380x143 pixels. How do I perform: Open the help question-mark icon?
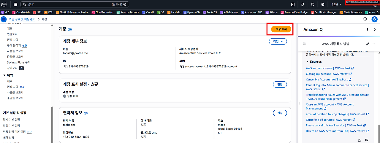[x=313, y=4]
